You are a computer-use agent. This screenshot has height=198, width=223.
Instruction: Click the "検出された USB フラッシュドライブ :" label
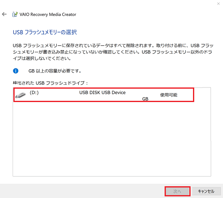click(x=50, y=83)
